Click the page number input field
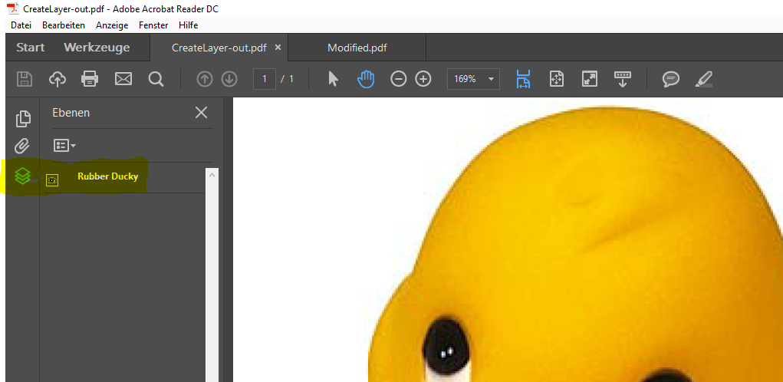 (265, 79)
